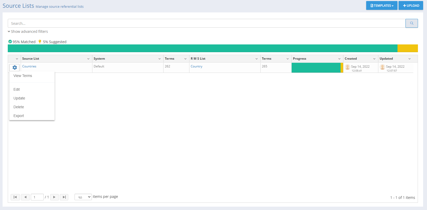
Task: Select View Terms from context menu
Action: pos(23,76)
